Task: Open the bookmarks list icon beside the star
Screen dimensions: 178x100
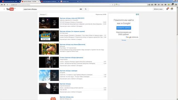Action: click(152, 5)
